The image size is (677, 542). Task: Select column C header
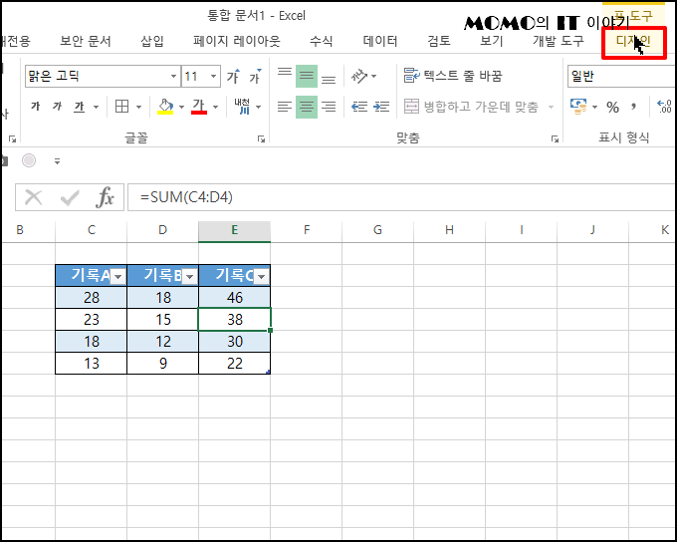point(92,231)
